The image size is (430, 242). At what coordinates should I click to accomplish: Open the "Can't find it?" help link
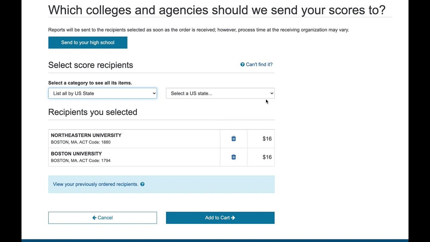[259, 65]
